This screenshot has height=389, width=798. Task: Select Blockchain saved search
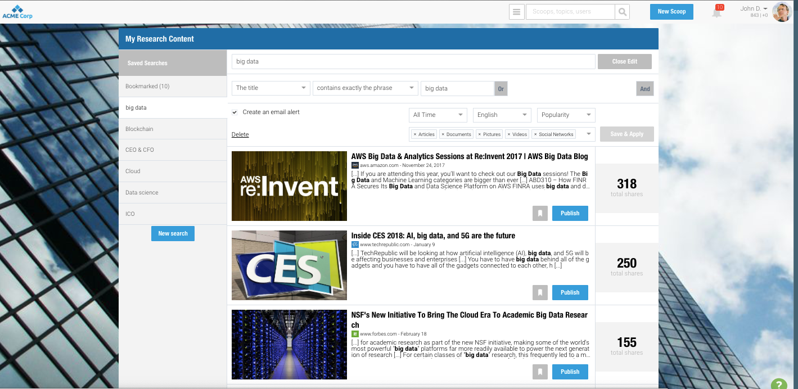click(173, 129)
